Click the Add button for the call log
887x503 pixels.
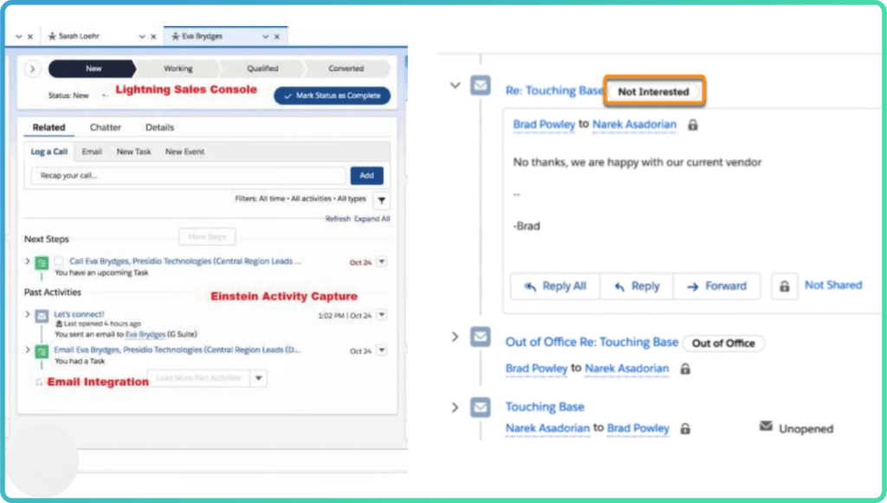pos(366,176)
